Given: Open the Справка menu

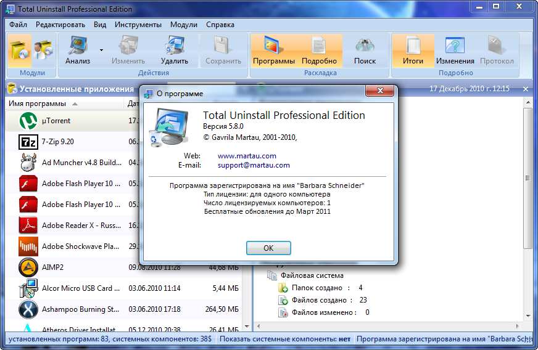Looking at the screenshot, I should pyautogui.click(x=220, y=25).
